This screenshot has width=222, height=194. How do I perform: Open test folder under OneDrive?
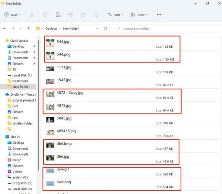coord(15,118)
